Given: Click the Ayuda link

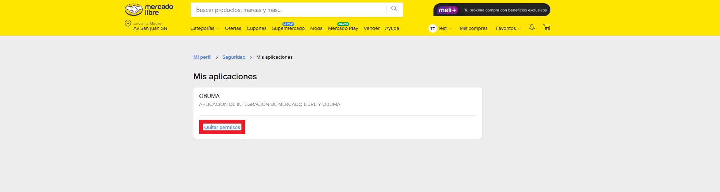Looking at the screenshot, I should coord(392,28).
